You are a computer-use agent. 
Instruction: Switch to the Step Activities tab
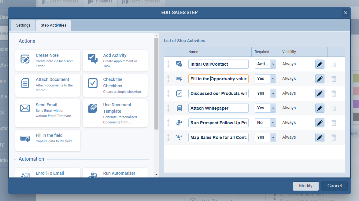coord(53,25)
